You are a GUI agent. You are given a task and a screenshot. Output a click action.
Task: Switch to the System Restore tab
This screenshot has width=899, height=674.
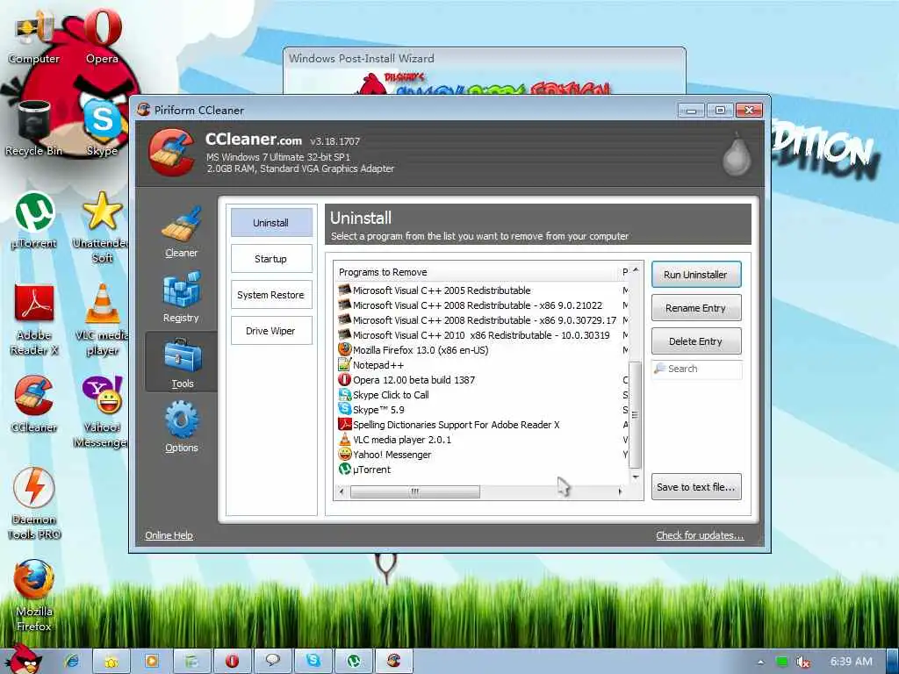[271, 295]
